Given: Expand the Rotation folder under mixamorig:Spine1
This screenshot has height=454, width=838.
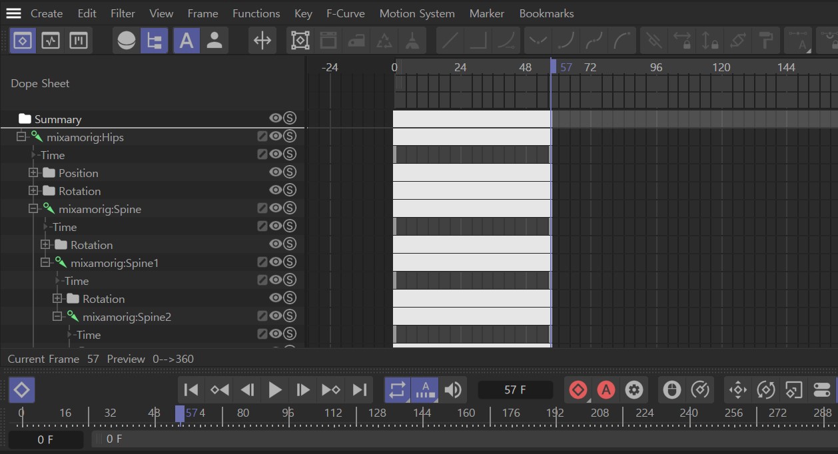Looking at the screenshot, I should click(57, 298).
